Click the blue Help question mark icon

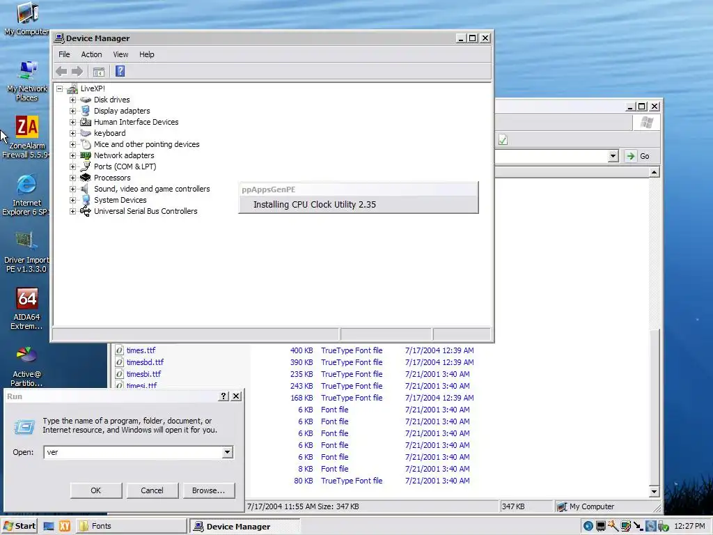[x=120, y=72]
